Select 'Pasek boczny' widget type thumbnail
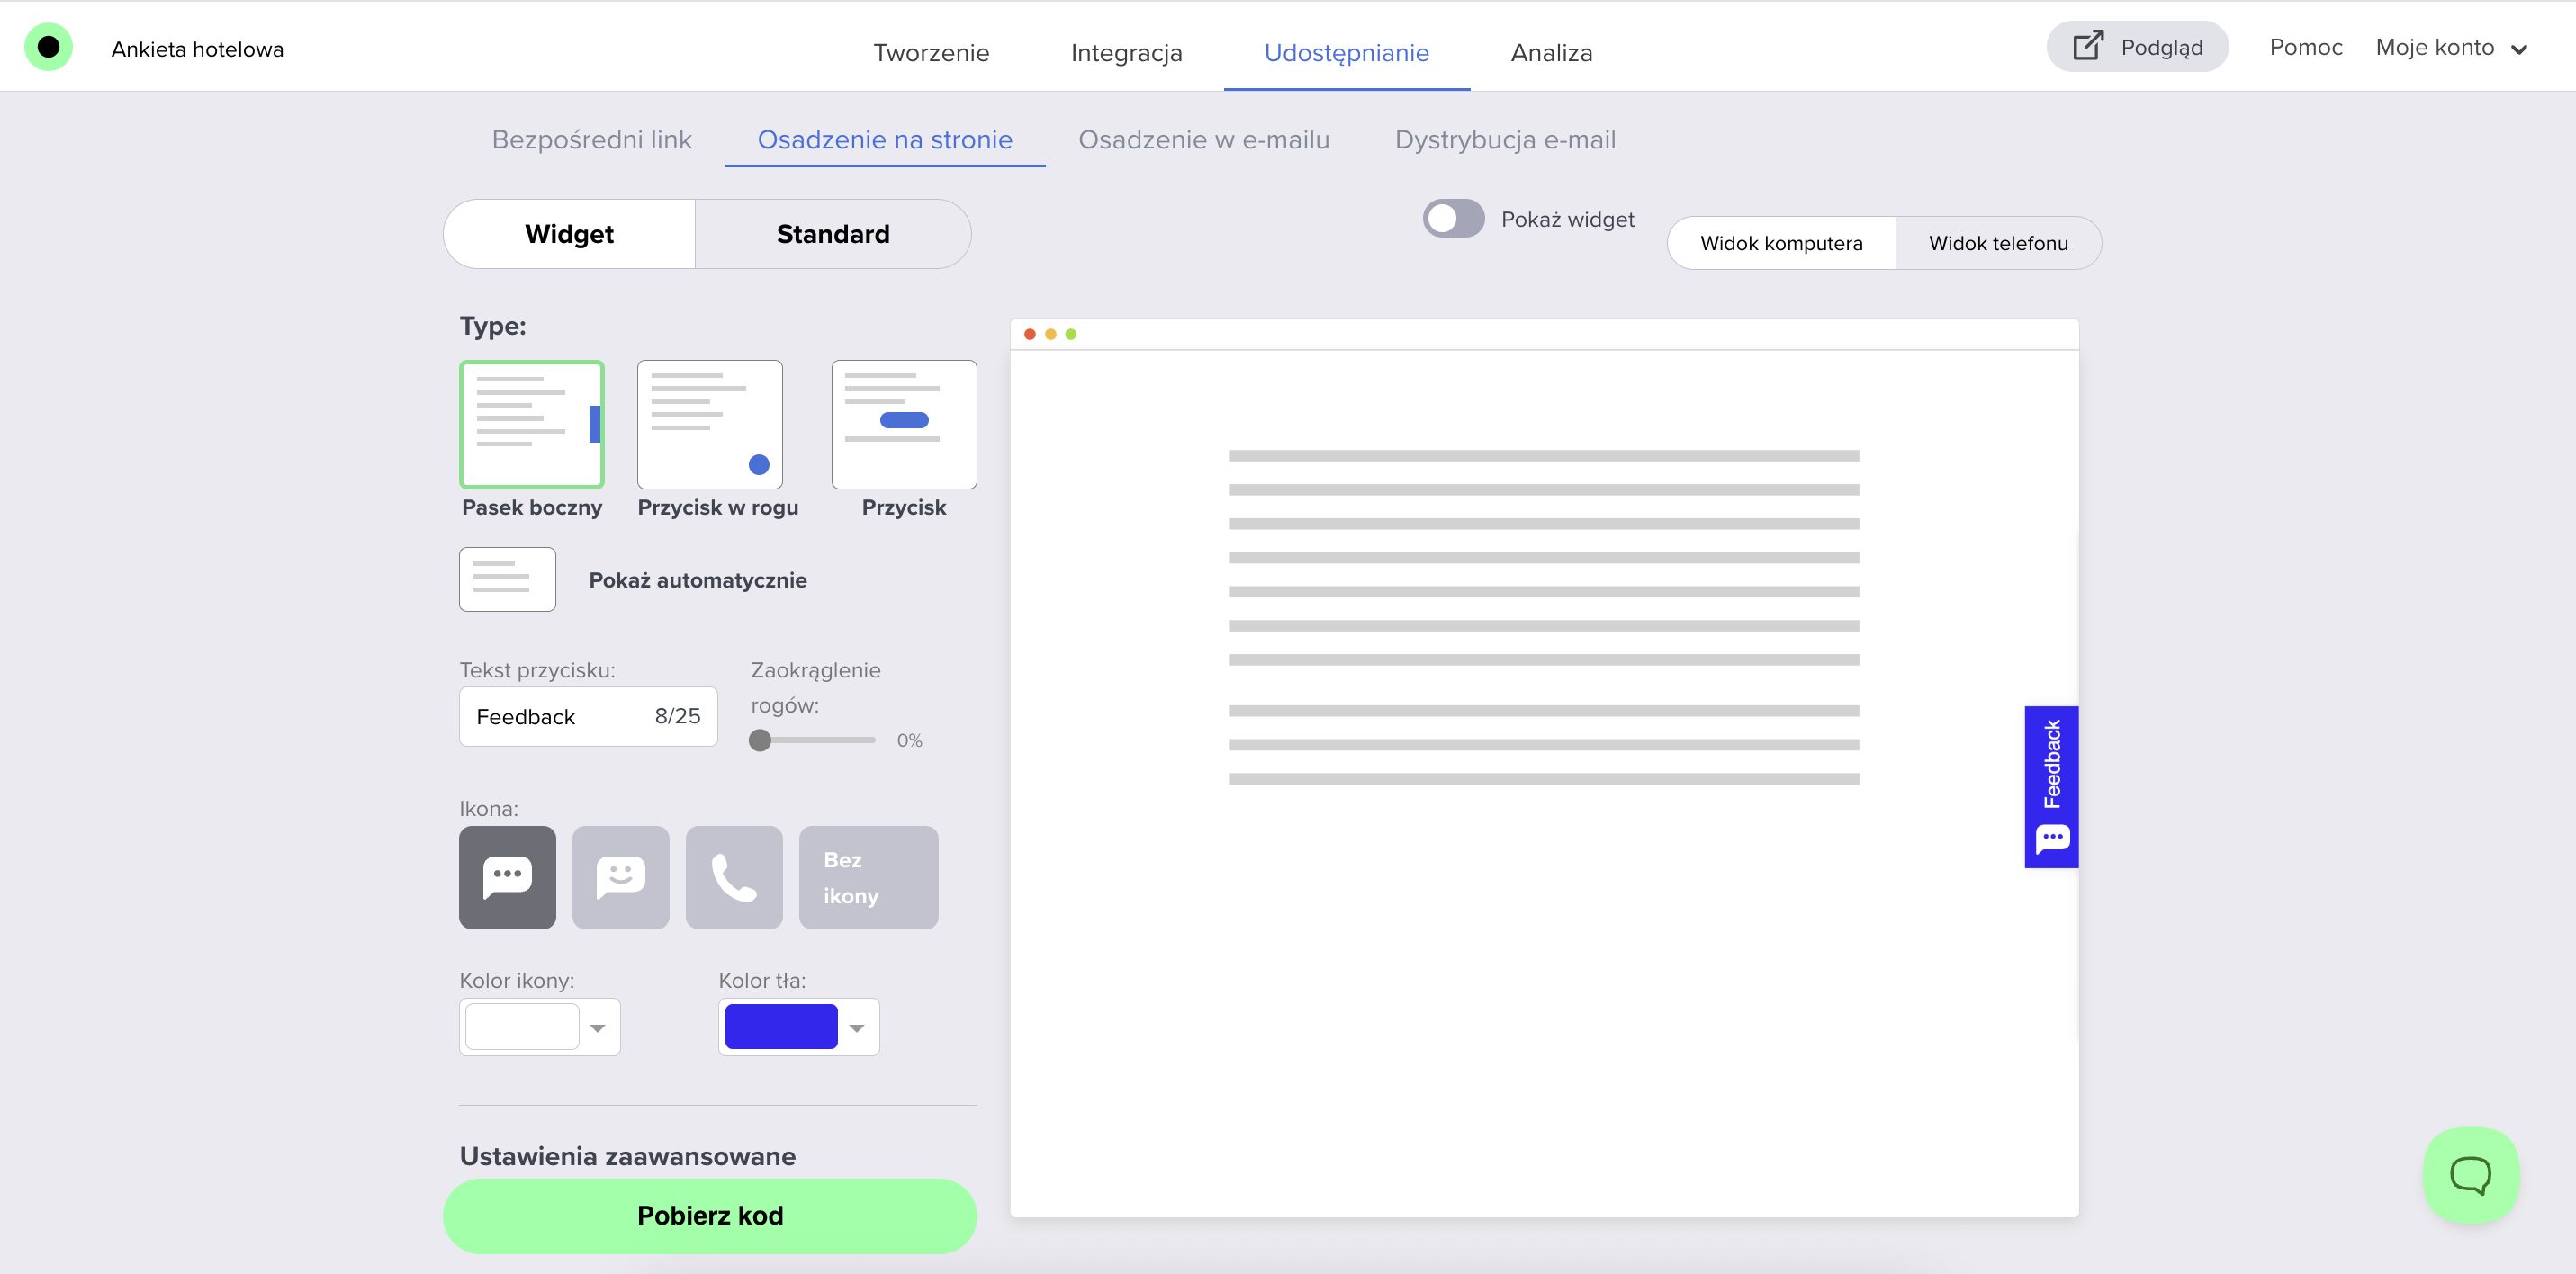The image size is (2576, 1274). 531,424
